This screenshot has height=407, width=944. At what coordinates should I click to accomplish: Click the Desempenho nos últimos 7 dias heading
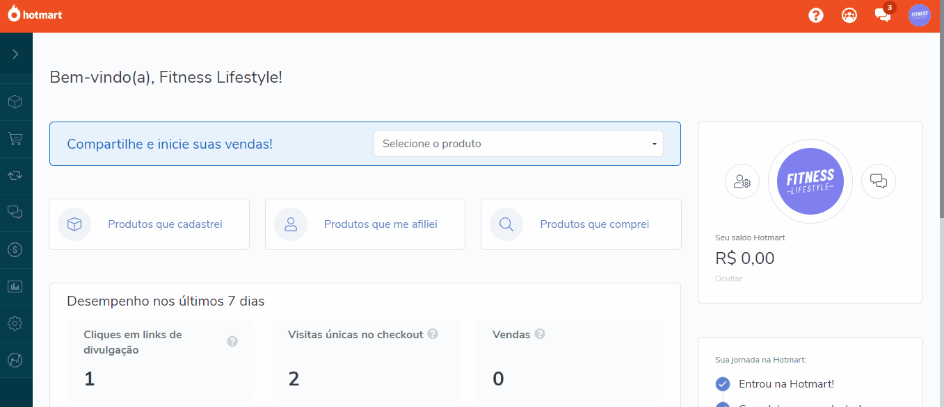[x=166, y=301]
